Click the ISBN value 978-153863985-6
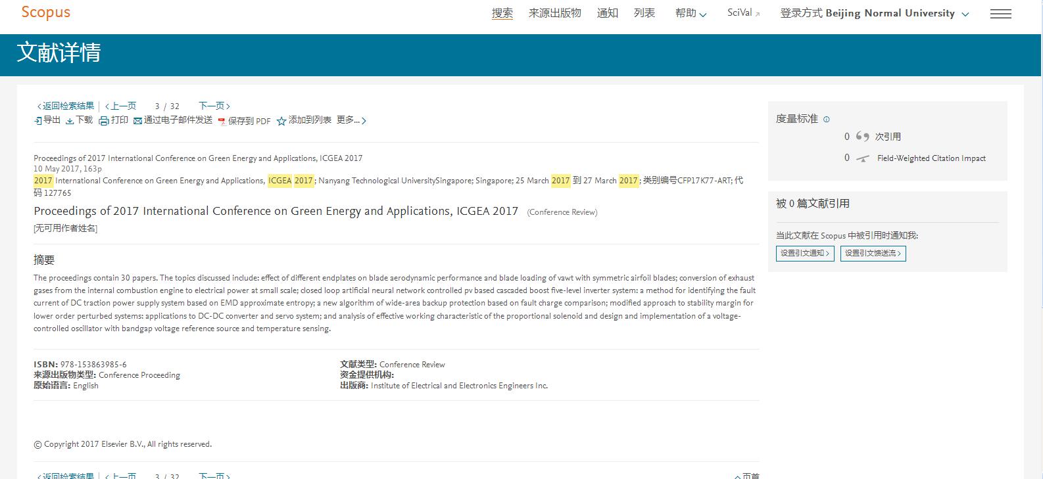 93,365
